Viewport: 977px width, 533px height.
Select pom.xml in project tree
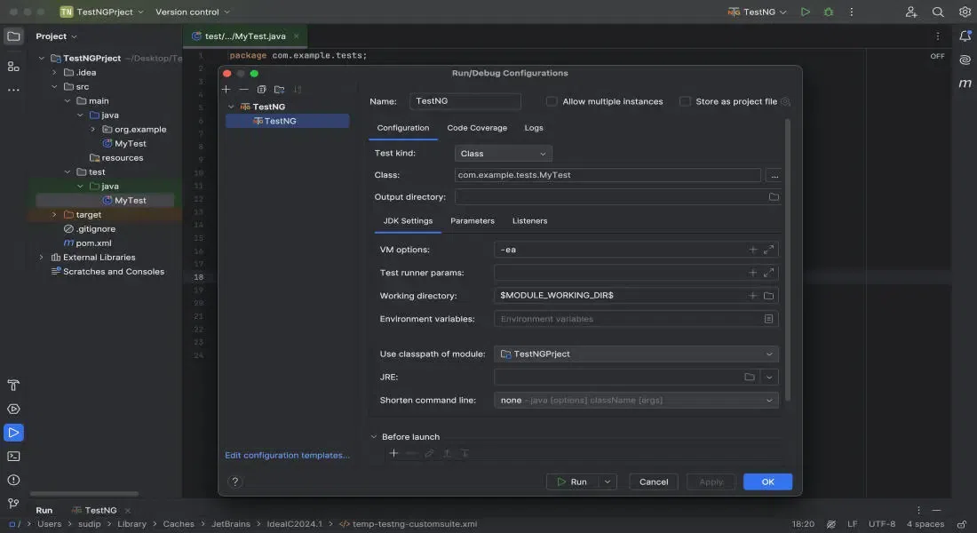point(87,243)
